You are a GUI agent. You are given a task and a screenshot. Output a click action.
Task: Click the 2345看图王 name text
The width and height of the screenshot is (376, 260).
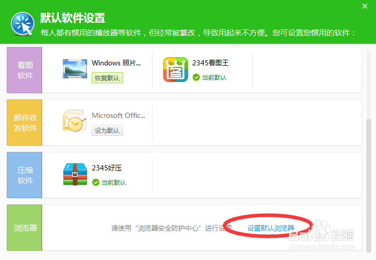(210, 63)
